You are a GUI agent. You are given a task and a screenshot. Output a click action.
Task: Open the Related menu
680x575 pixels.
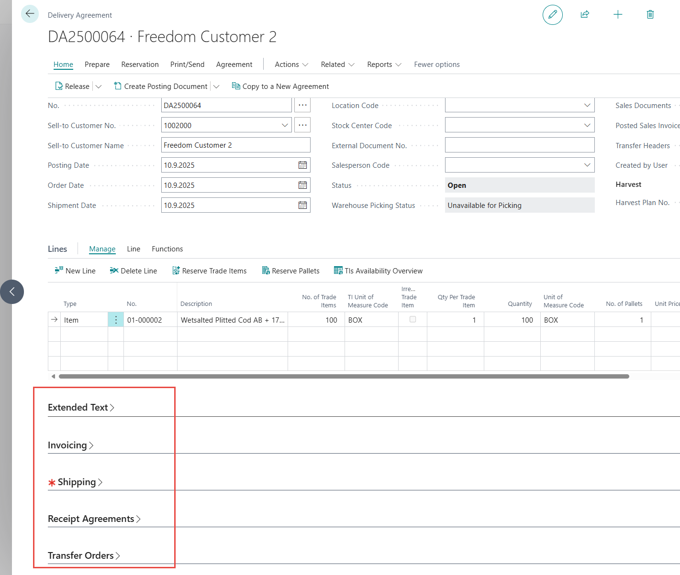point(337,65)
